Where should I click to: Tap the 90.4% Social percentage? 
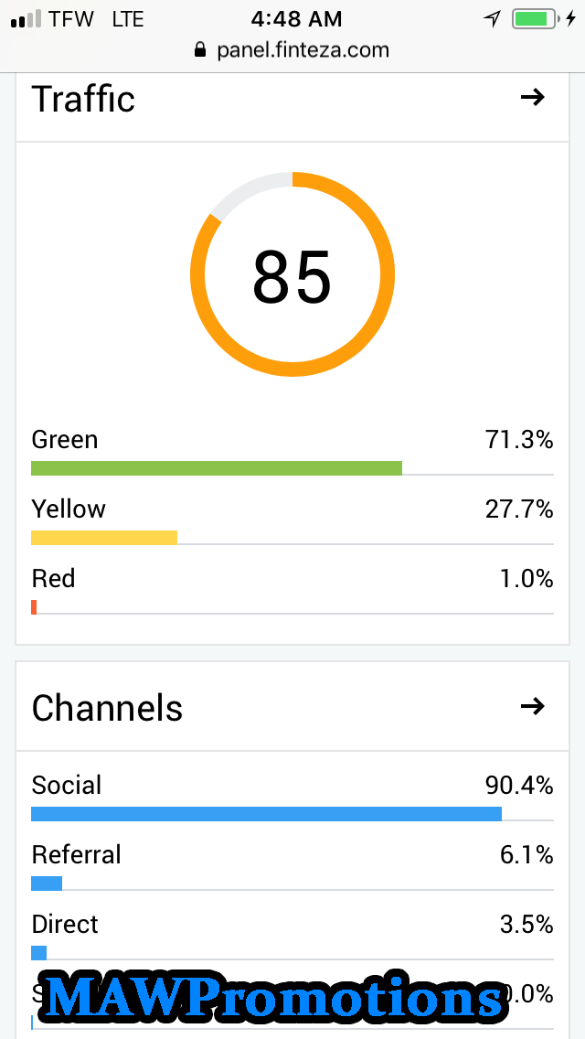click(x=518, y=786)
